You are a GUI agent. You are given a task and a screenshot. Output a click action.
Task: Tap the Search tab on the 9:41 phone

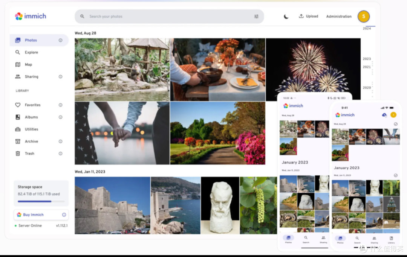coord(357,239)
